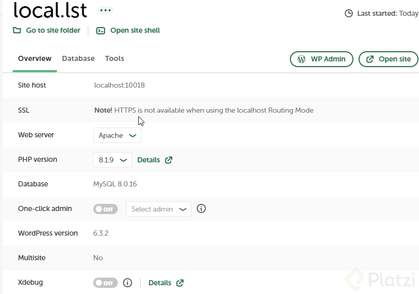419x294 pixels.
Task: Click the info icon next to Xdebug toggle
Action: click(128, 283)
